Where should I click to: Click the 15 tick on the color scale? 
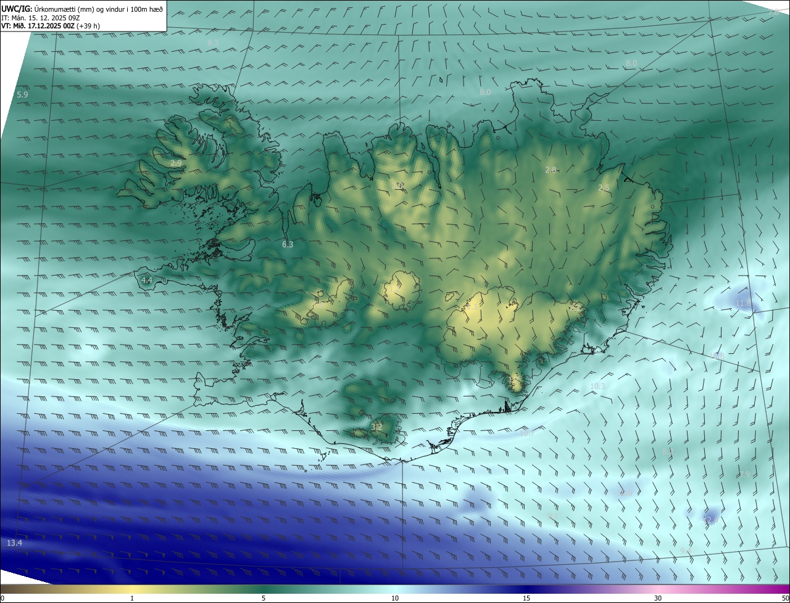pos(526,598)
